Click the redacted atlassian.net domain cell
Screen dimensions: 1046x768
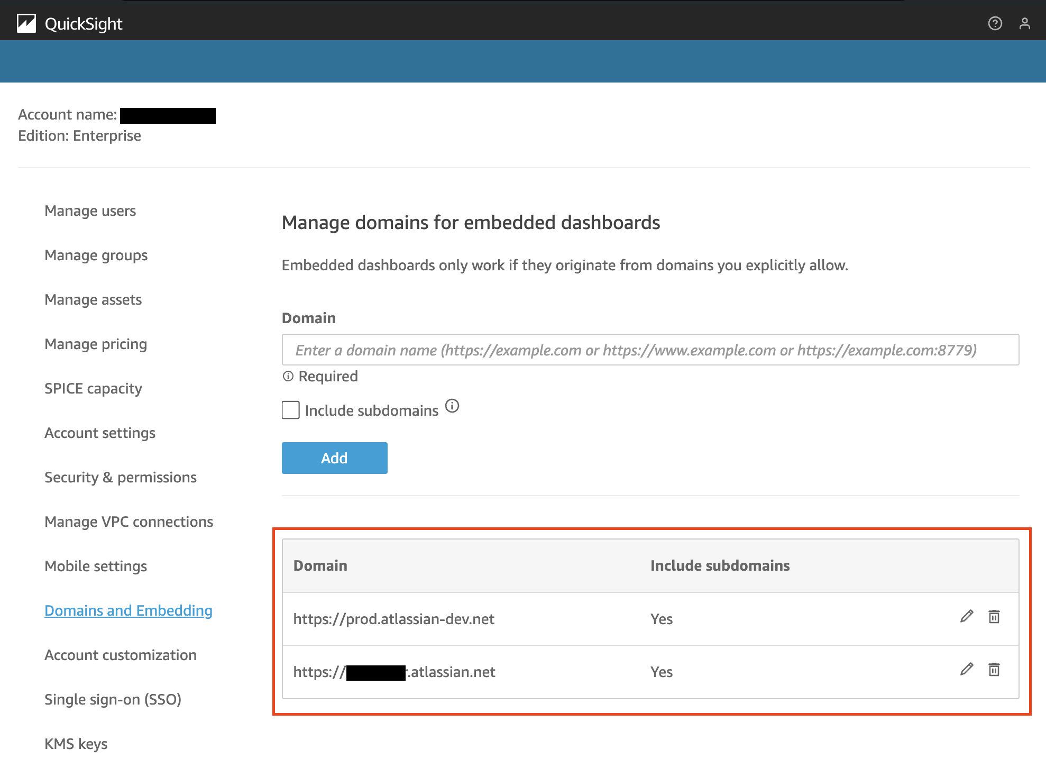point(394,672)
